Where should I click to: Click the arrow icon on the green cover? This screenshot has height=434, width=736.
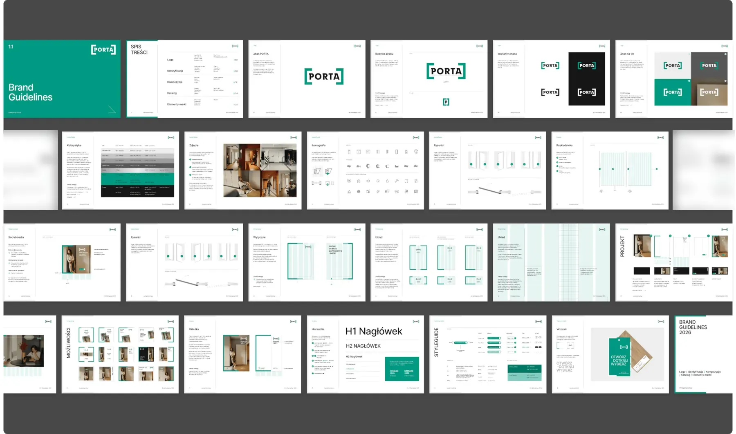(112, 109)
